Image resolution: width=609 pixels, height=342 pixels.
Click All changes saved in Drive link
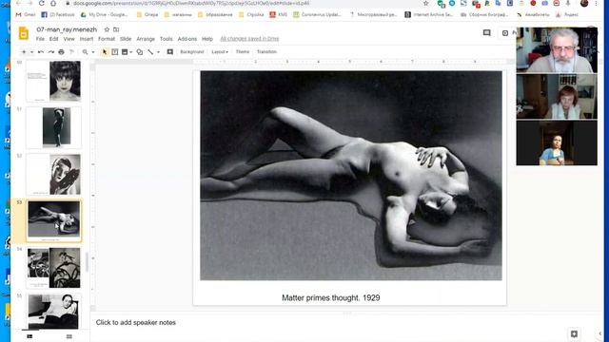click(x=249, y=39)
